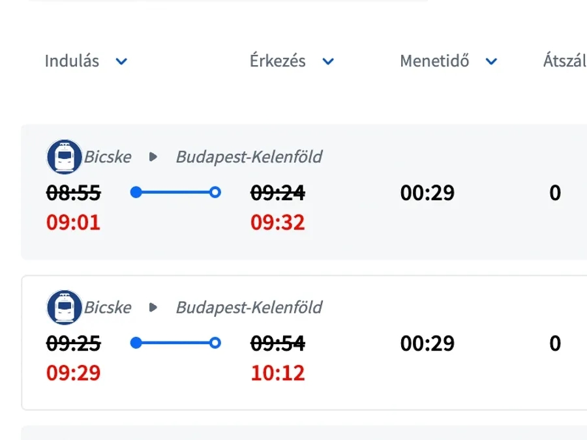Viewport: 587px width, 440px height.
Task: Expand Indulás sort chevron
Action: [121, 62]
